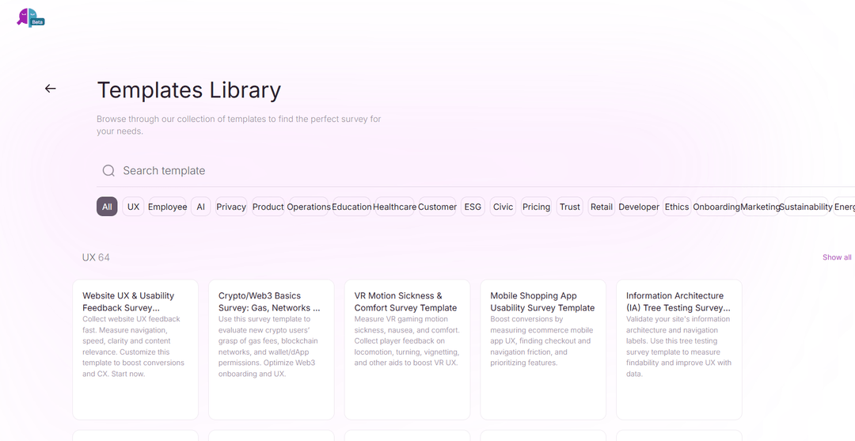Image resolution: width=855 pixels, height=441 pixels.
Task: Click the app logo with Beta badge
Action: click(31, 17)
